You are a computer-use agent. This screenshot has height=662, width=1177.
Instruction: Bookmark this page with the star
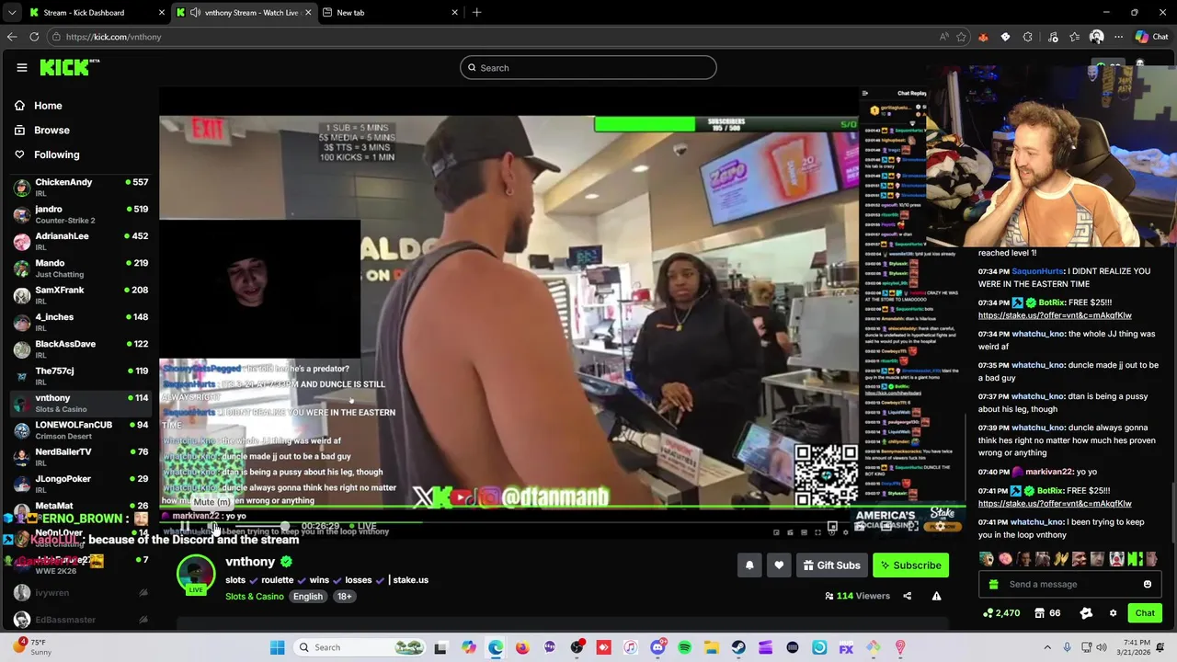coord(961,37)
